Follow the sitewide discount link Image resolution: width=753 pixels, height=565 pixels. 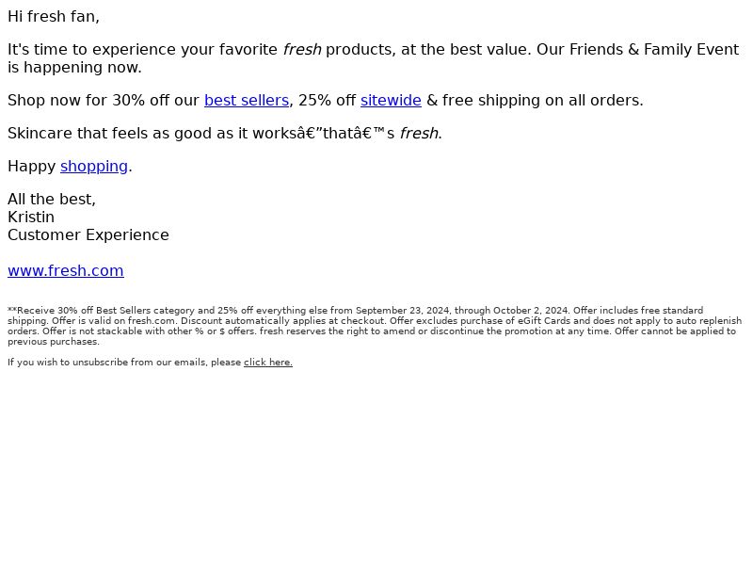coord(391,101)
